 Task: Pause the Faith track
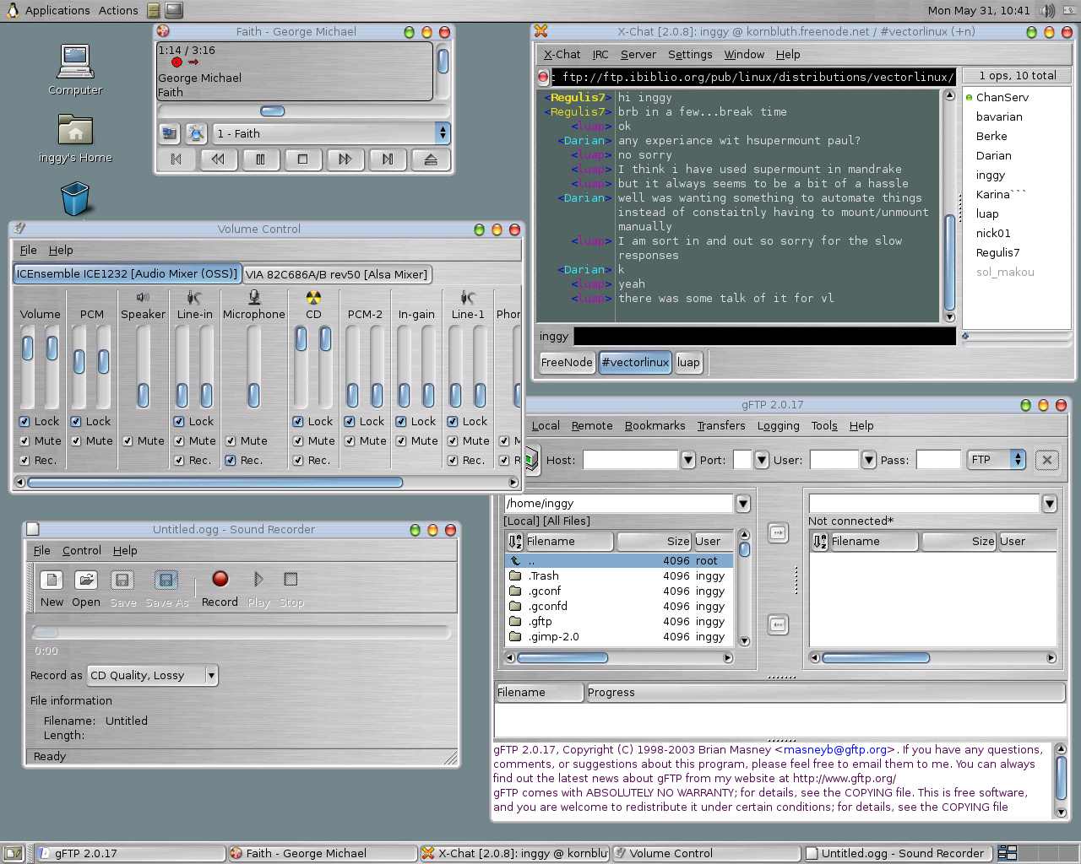[260, 159]
